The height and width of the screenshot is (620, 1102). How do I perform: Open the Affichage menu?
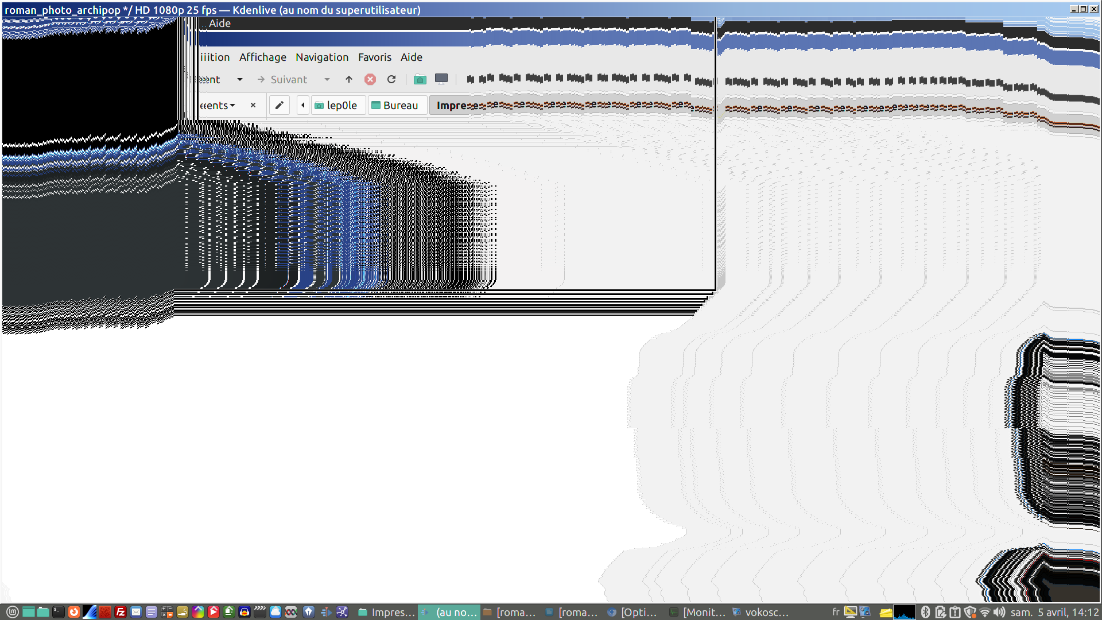click(x=262, y=57)
